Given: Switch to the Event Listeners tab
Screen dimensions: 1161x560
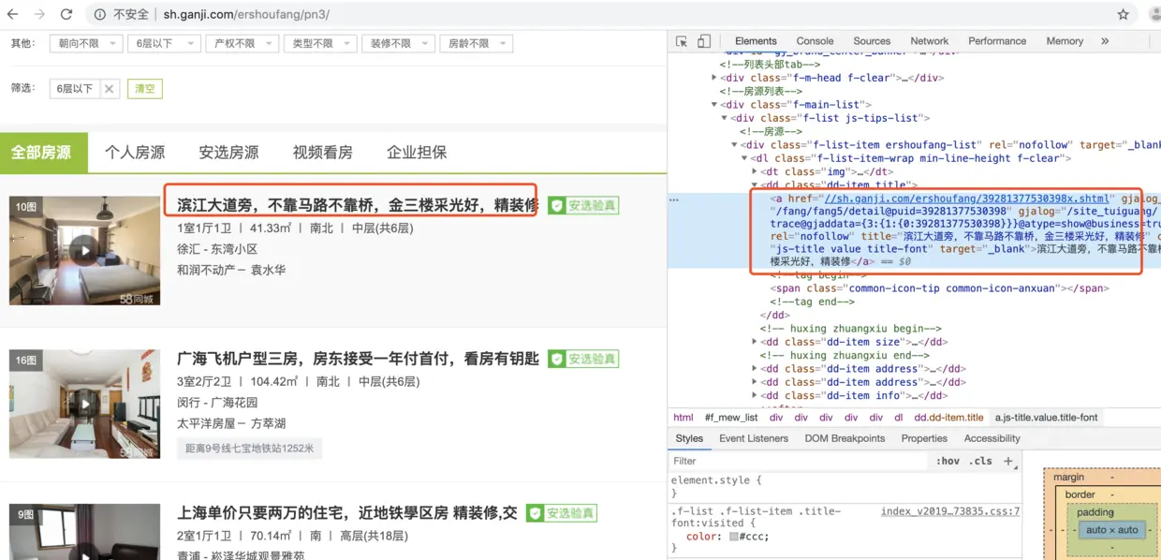Looking at the screenshot, I should [x=753, y=438].
